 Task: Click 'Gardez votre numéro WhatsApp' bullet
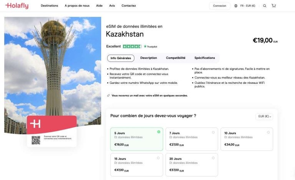pyautogui.click(x=144, y=83)
